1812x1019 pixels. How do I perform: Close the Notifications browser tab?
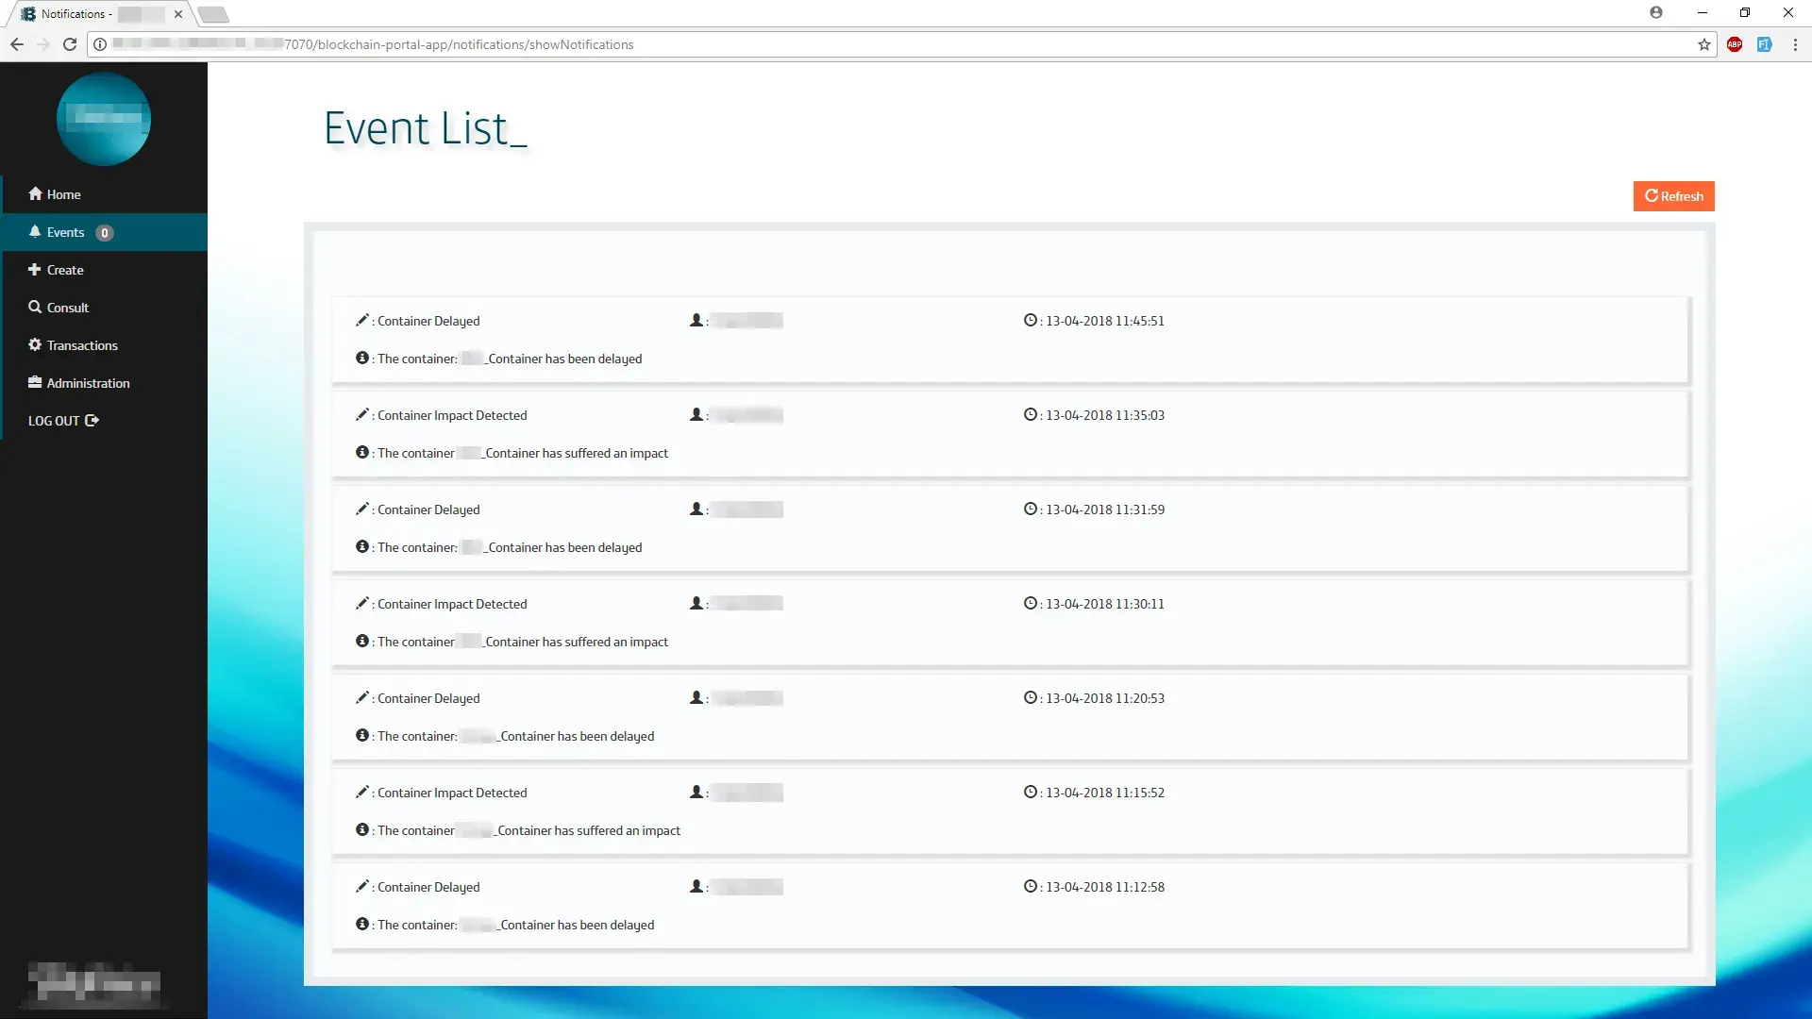[178, 14]
